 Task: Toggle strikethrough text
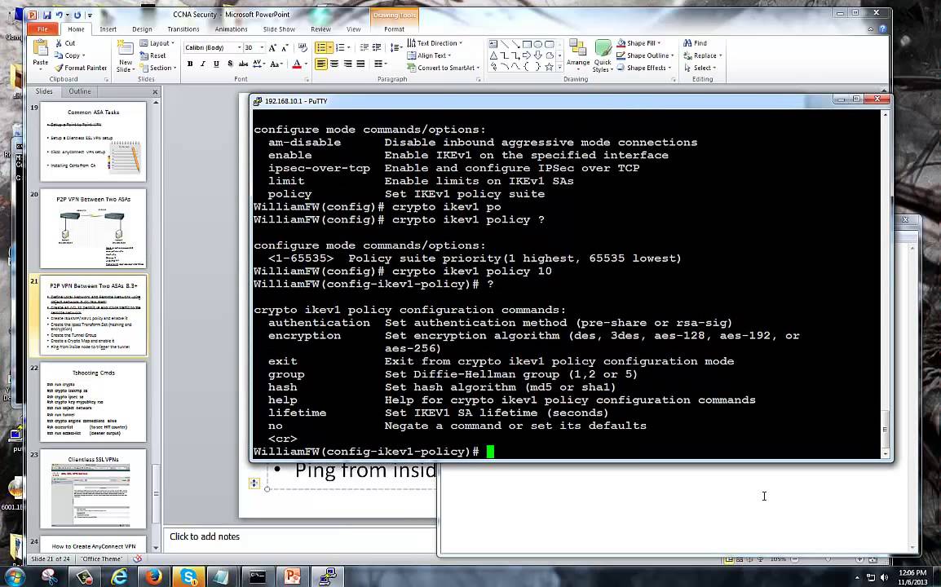(x=243, y=64)
